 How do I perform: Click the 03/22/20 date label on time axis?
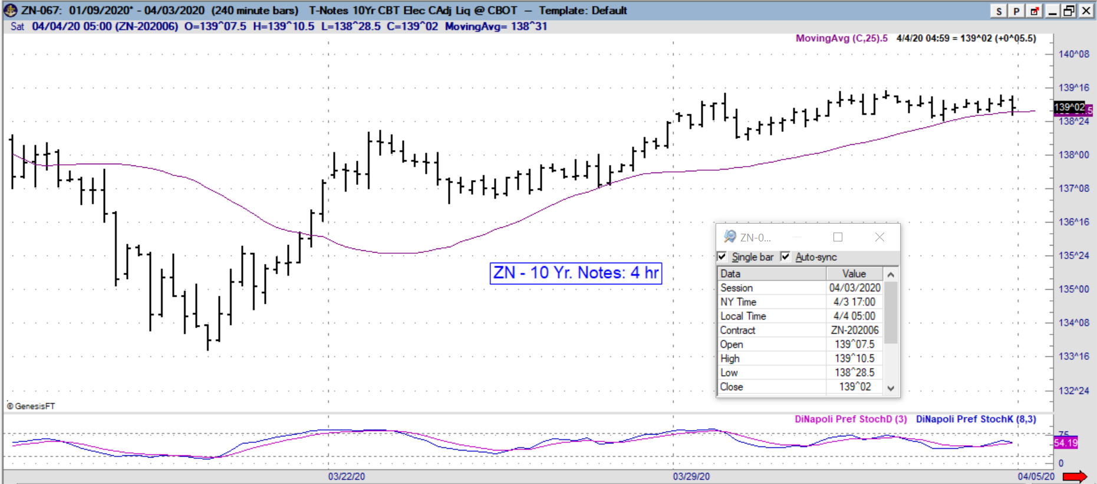click(x=347, y=476)
